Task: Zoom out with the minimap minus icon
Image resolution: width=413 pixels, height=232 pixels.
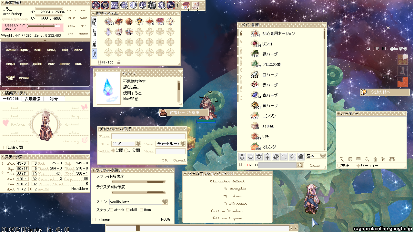Action: (396, 49)
